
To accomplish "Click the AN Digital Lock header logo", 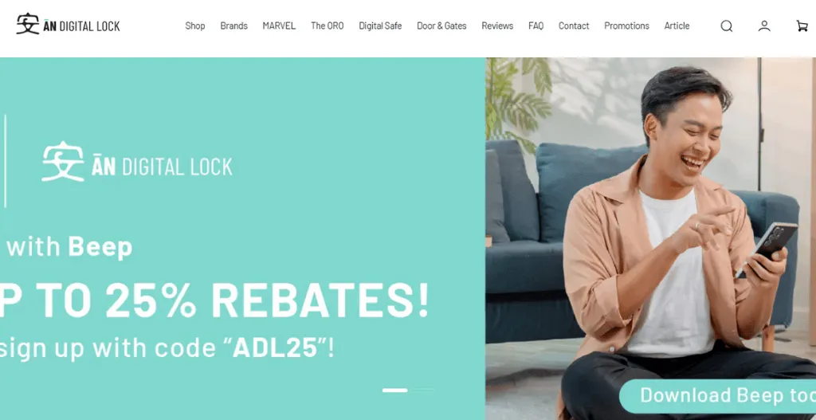I will 69,25.
